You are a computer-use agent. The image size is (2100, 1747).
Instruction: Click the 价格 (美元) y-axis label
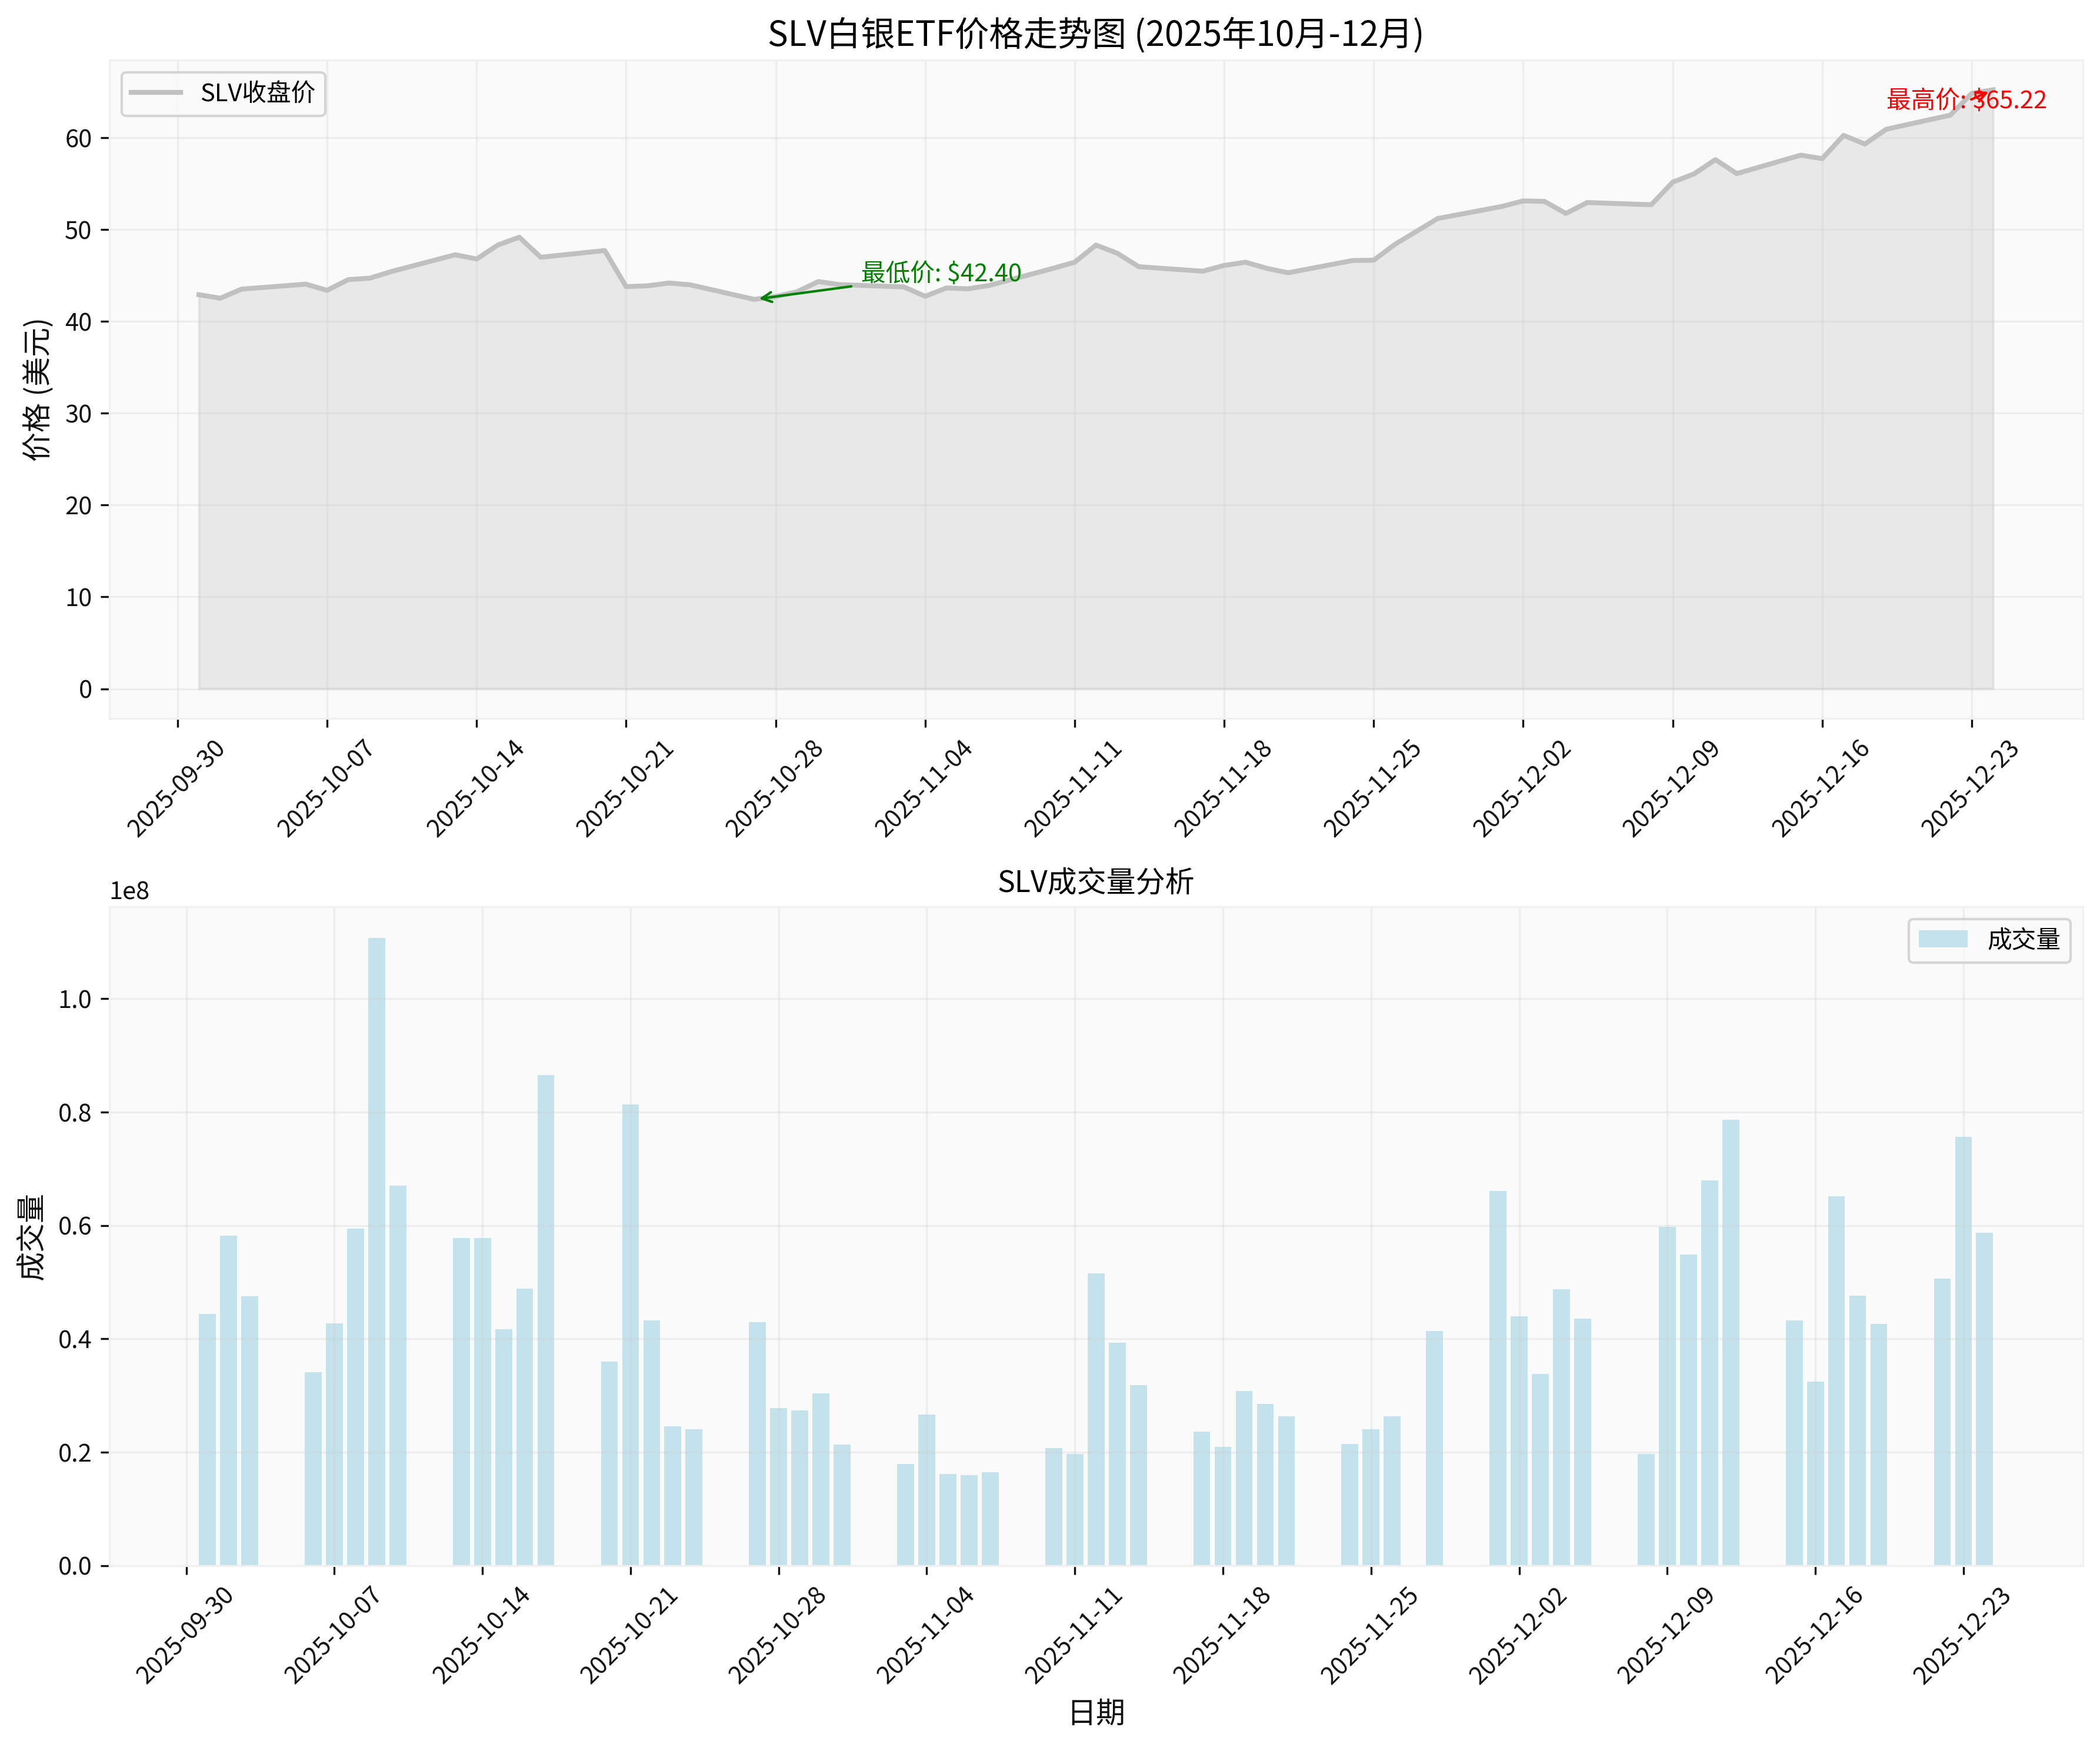(x=37, y=389)
